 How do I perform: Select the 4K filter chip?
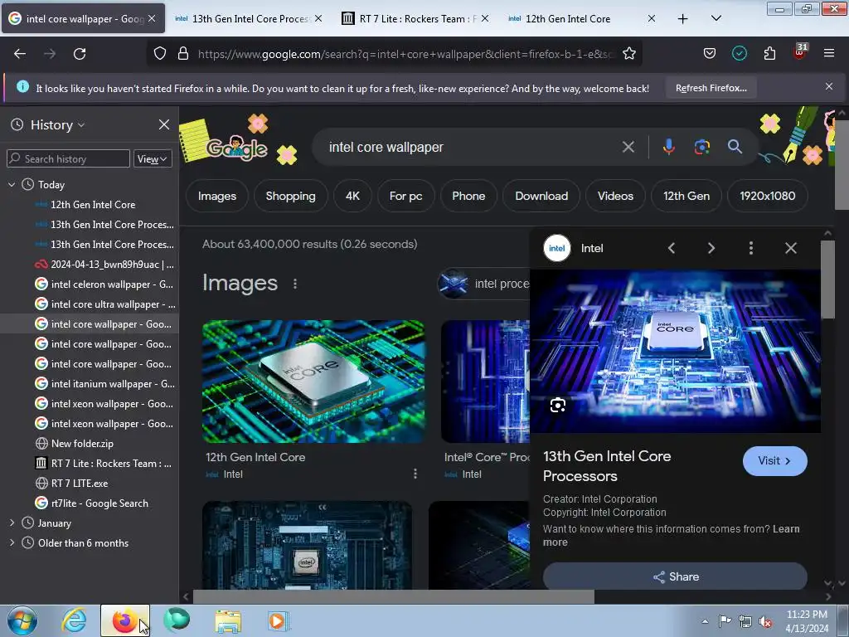352,196
